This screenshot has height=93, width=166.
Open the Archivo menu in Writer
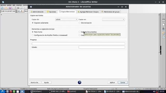3,5
